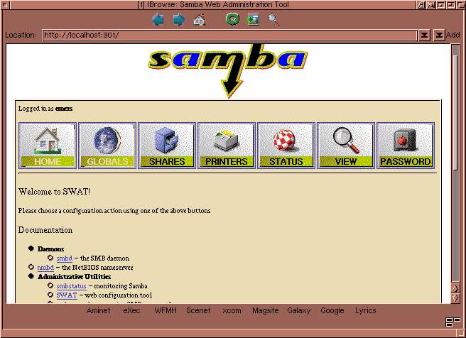
Task: Open the Samba STATUS icon
Action: pyautogui.click(x=286, y=146)
